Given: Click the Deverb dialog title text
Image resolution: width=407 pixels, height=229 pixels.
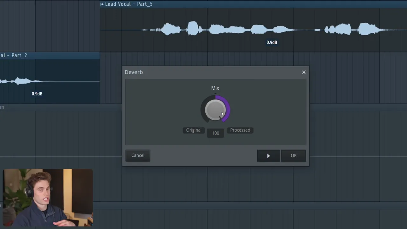Looking at the screenshot, I should 134,72.
